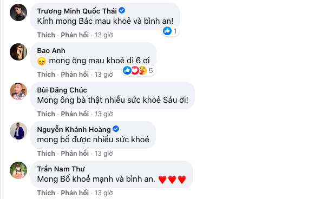Click Thích under Bùi Đăng Chúc's comment
Image resolution: width=321 pixels, height=199 pixels.
pyautogui.click(x=46, y=114)
